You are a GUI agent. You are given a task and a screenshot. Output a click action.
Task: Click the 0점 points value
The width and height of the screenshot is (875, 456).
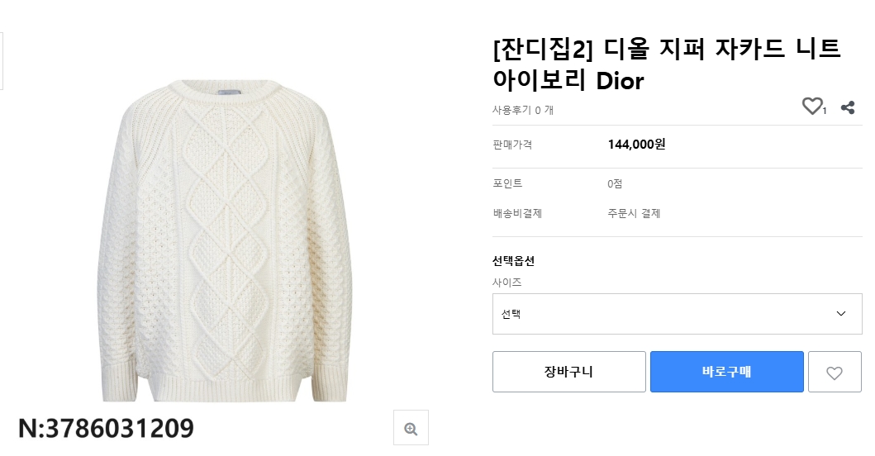[615, 183]
